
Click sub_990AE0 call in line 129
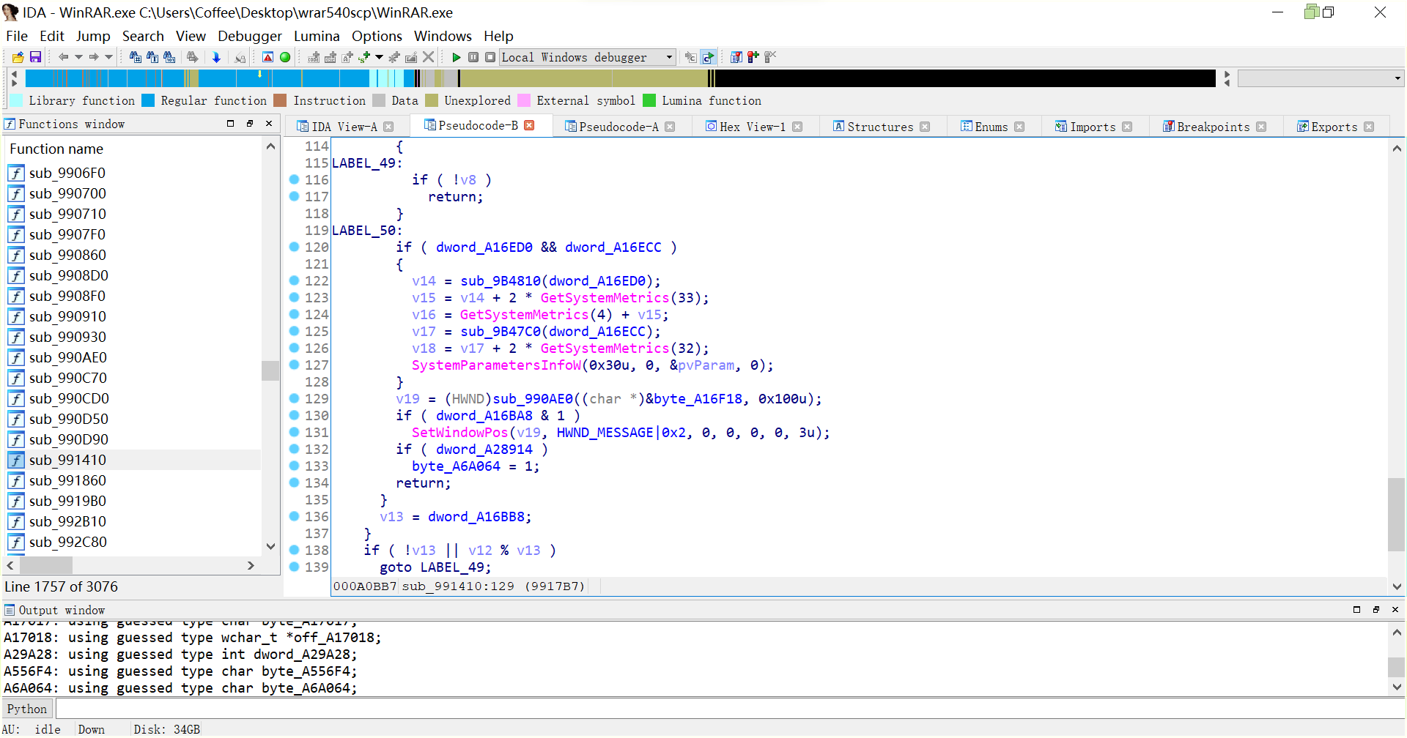533,398
